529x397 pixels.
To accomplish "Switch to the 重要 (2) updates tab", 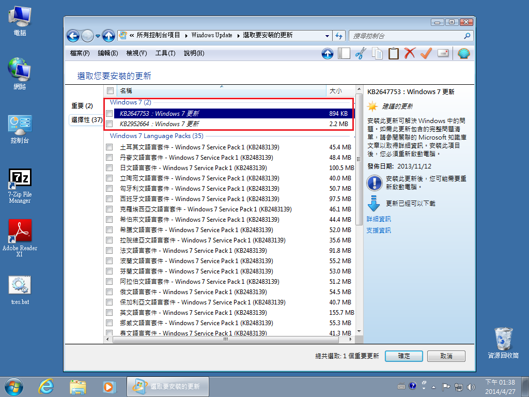I will pyautogui.click(x=82, y=106).
